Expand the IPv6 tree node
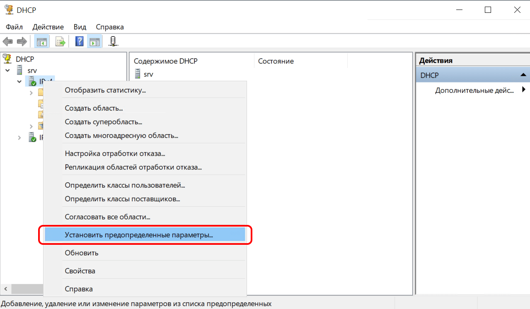This screenshot has height=309, width=530. click(19, 138)
